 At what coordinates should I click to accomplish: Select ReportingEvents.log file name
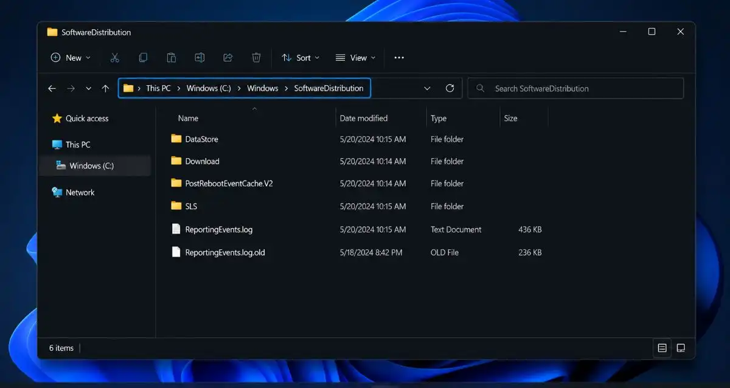219,229
